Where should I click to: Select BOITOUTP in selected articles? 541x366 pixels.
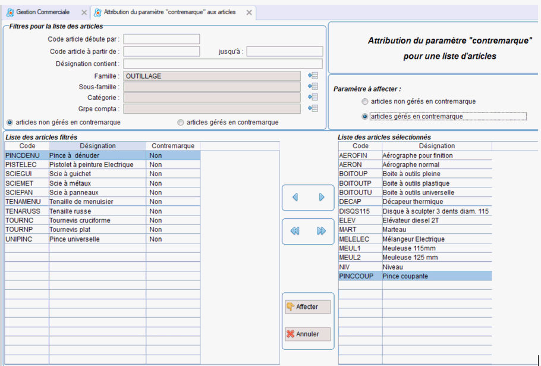(x=415, y=183)
